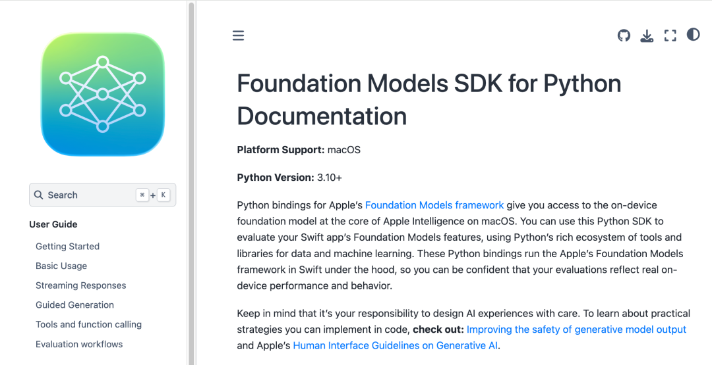Go to the Basic Usage section
The width and height of the screenshot is (712, 365).
[61, 266]
